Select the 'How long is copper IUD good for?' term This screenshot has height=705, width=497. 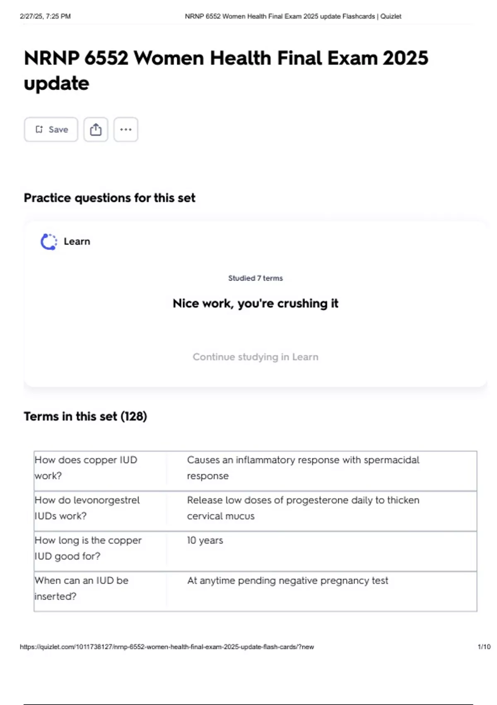click(88, 548)
